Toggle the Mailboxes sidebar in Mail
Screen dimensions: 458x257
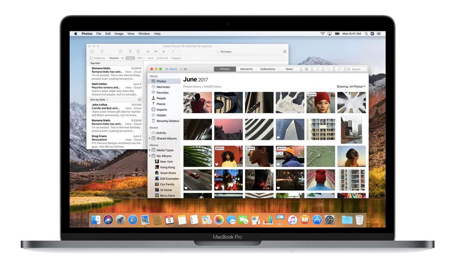[98, 58]
